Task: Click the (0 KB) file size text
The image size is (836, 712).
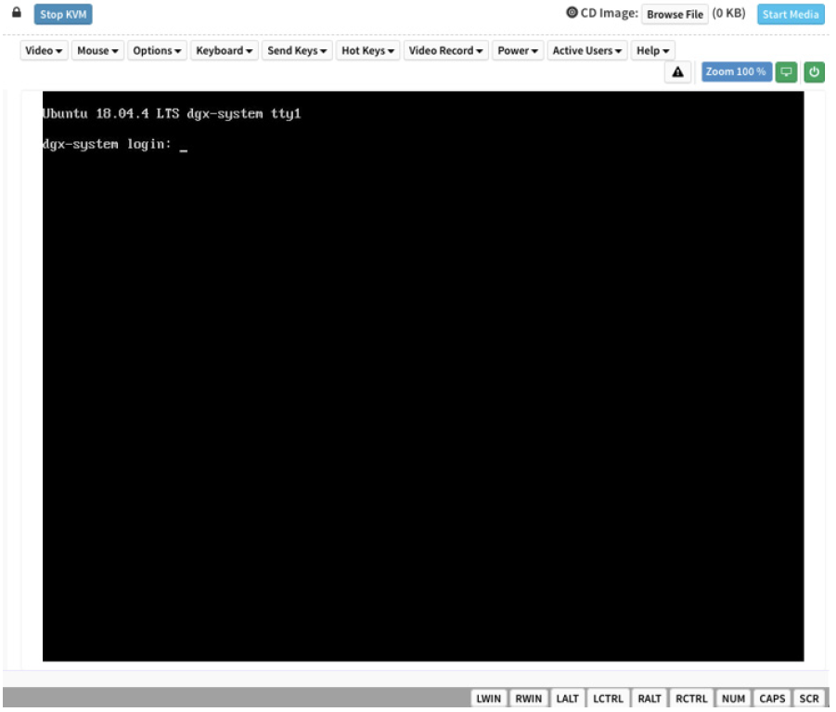Action: 729,13
